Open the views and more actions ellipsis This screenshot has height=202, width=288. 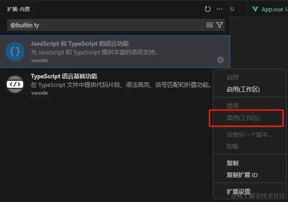pyautogui.click(x=220, y=9)
